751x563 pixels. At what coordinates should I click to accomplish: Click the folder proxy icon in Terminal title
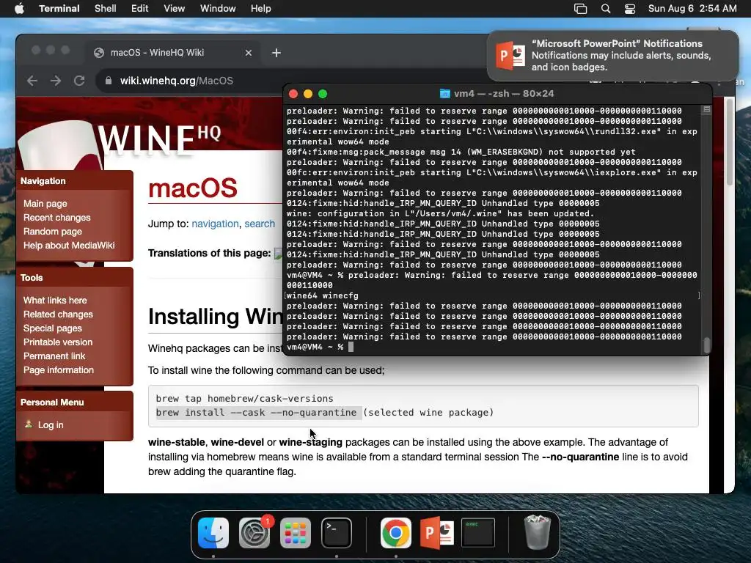[x=445, y=94]
